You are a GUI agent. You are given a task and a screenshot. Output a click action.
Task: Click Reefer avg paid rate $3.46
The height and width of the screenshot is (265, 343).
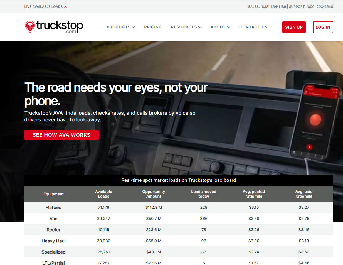tap(304, 230)
